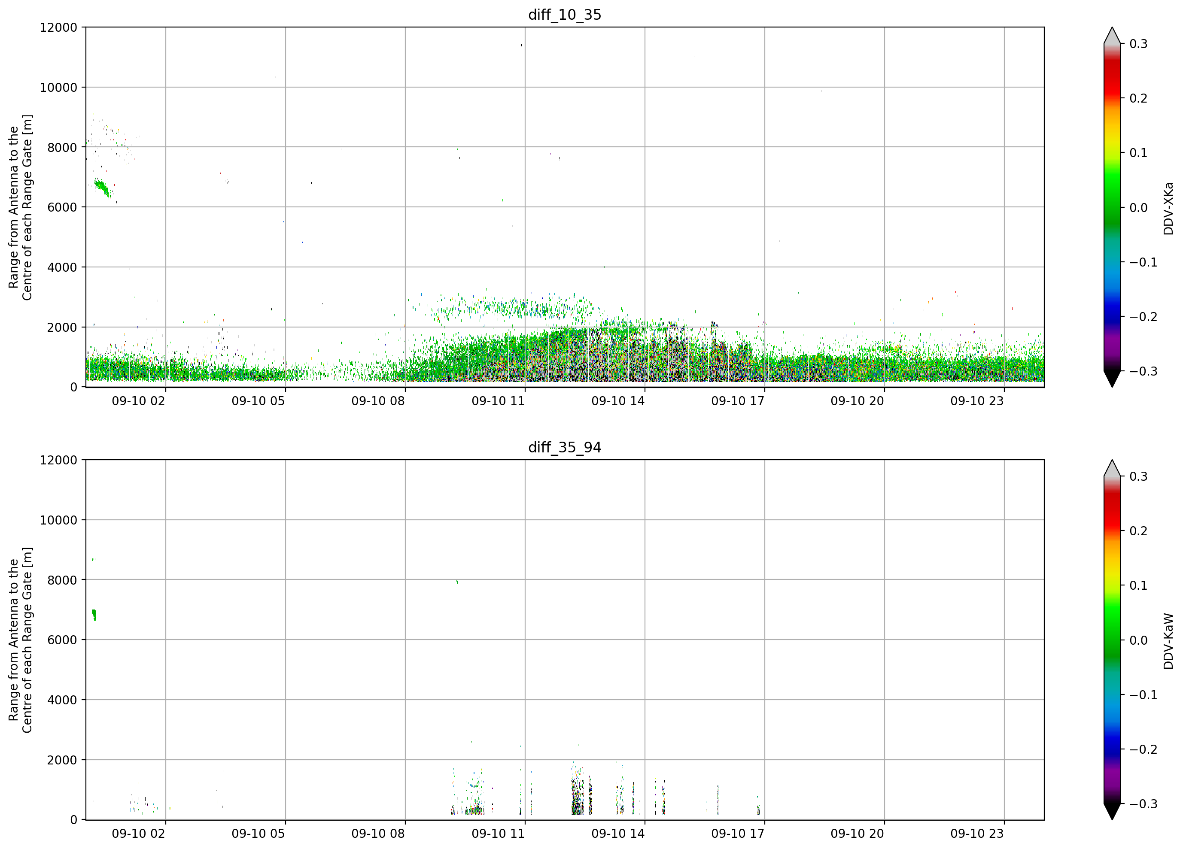Viewport: 1183px width, 849px height.
Task: Click the diff_10_35 plot title
Action: coord(565,15)
